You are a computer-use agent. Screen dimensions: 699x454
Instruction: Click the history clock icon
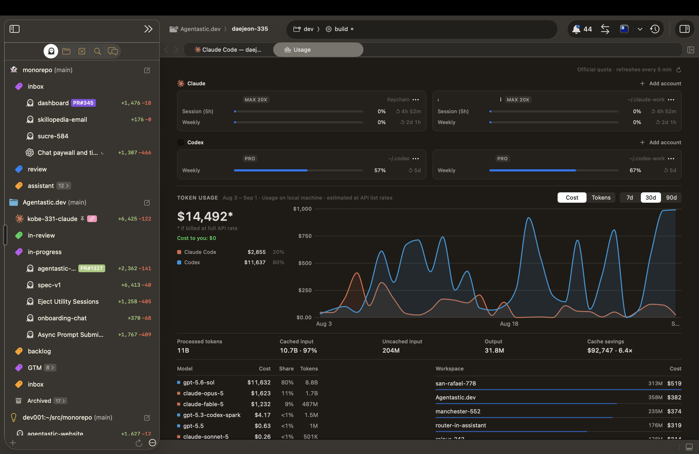655,29
